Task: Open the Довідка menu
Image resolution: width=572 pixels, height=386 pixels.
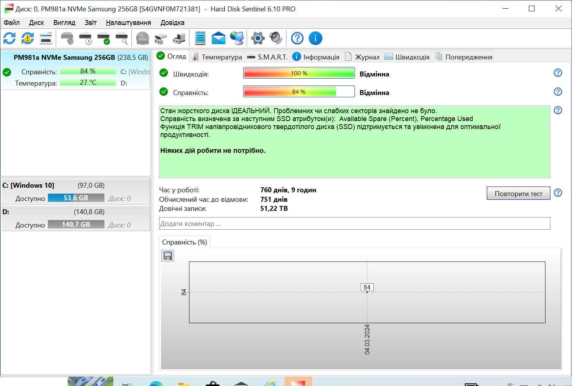Action: (172, 23)
